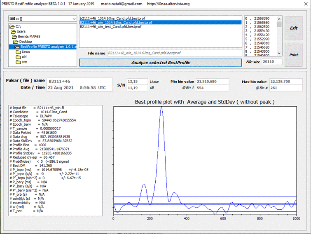Click the Pulsar name field B2111+46
The height and width of the screenshot is (234, 311).
pyautogui.click(x=80, y=81)
